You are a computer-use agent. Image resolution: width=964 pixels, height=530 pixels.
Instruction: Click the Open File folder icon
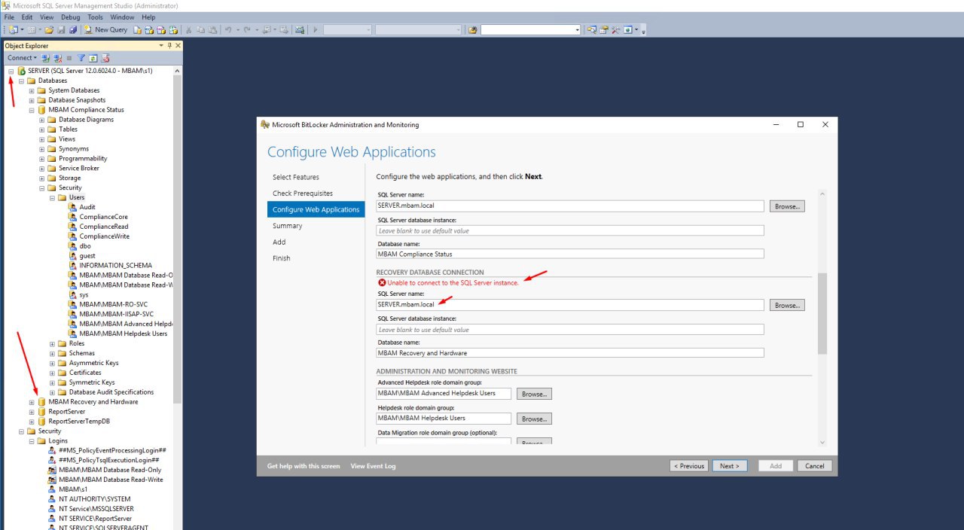click(x=49, y=29)
